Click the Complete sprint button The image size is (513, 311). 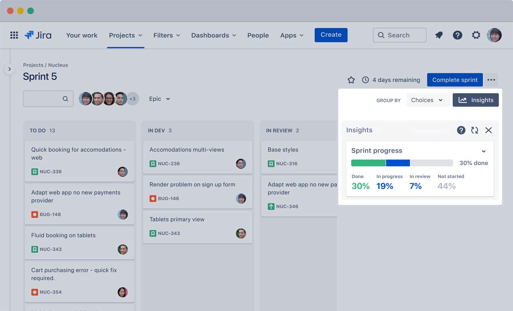click(x=455, y=80)
